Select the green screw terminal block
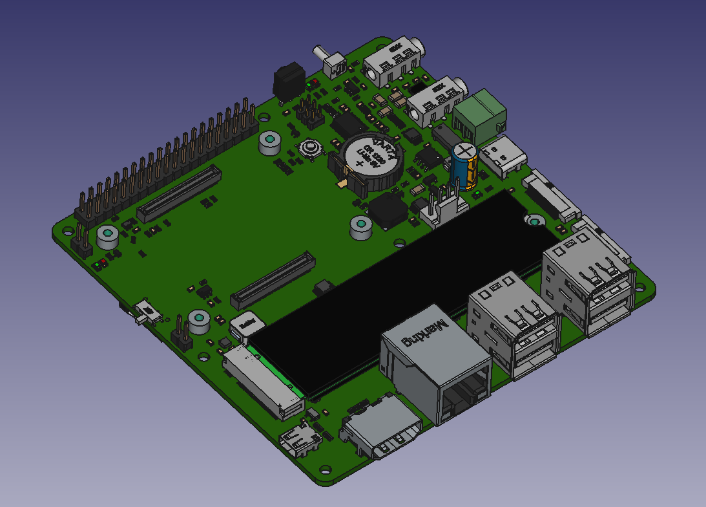This screenshot has height=507, width=706. [480, 116]
